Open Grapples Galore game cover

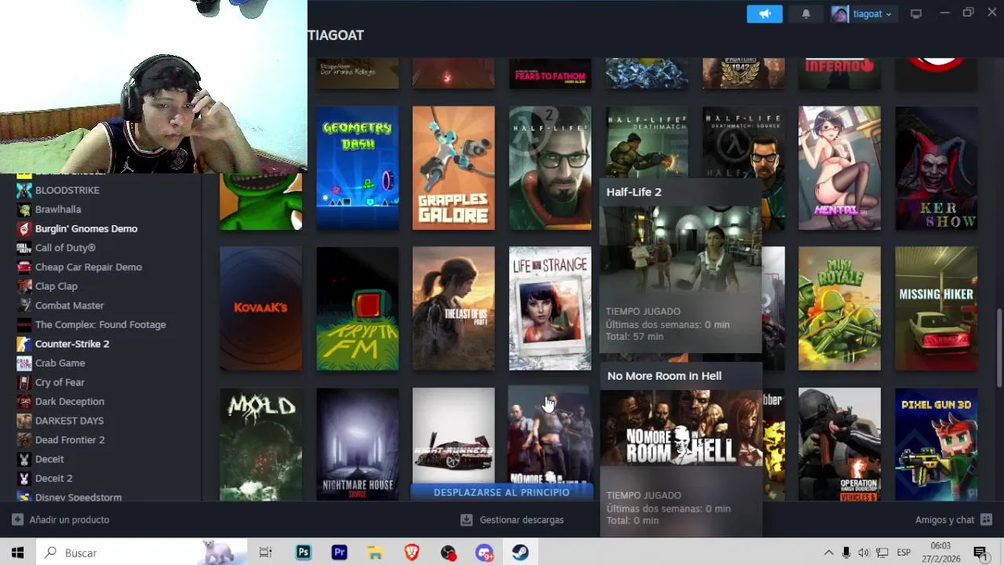coord(453,168)
